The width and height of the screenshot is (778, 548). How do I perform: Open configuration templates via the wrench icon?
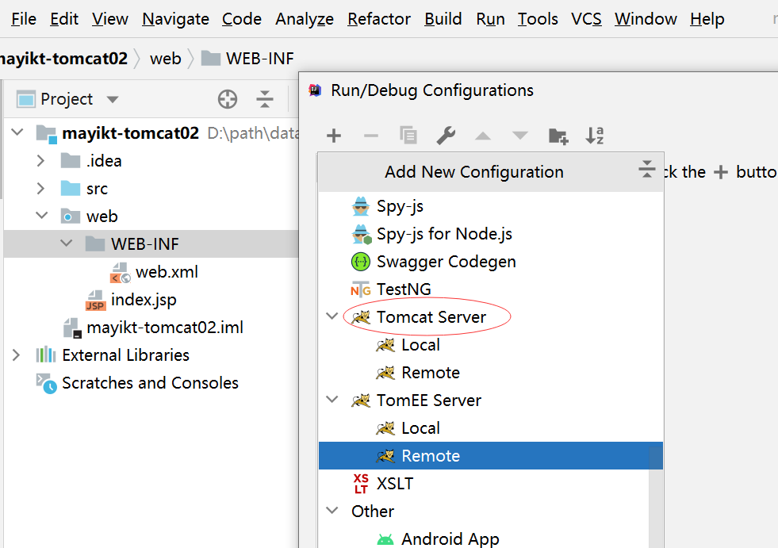(x=445, y=136)
